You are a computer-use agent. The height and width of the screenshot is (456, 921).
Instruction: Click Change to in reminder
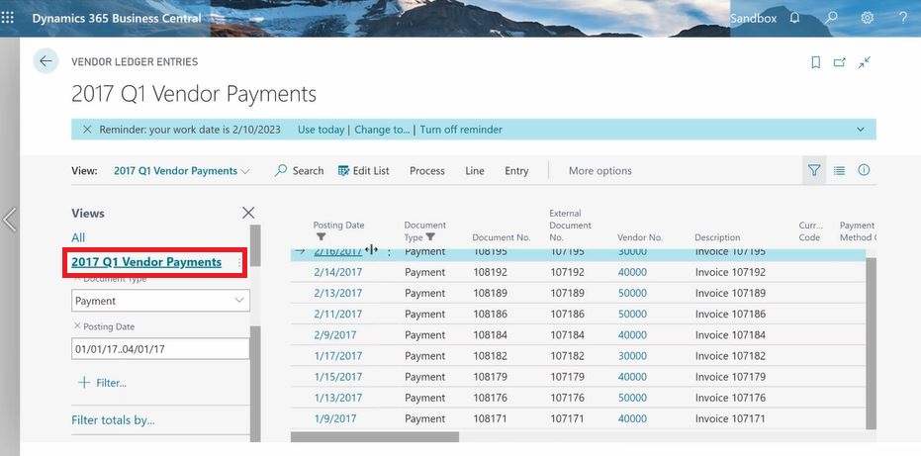pyautogui.click(x=382, y=130)
